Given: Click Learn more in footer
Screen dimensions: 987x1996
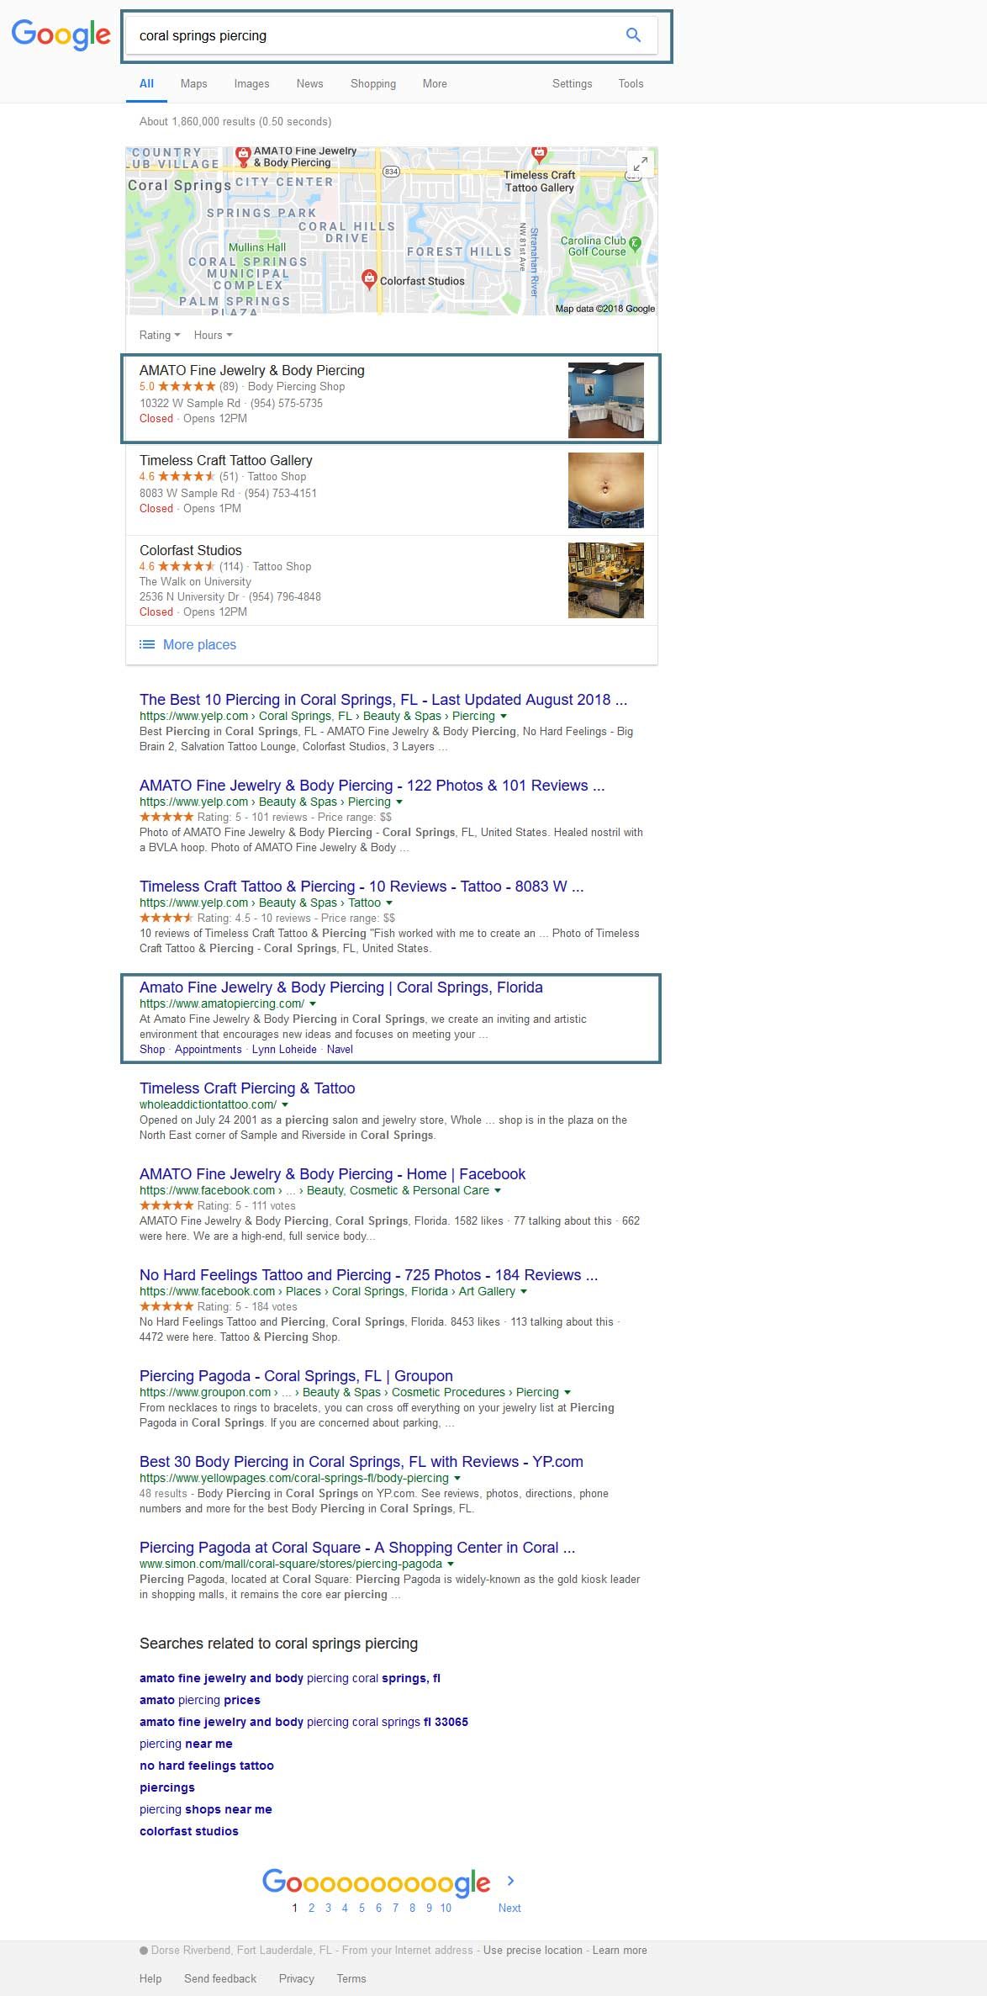Looking at the screenshot, I should pos(620,1950).
